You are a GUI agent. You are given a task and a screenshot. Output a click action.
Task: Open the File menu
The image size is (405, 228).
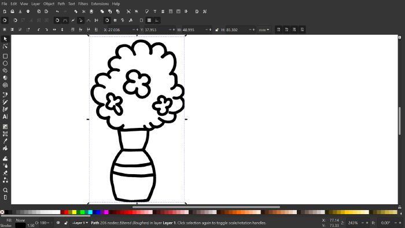coord(5,4)
